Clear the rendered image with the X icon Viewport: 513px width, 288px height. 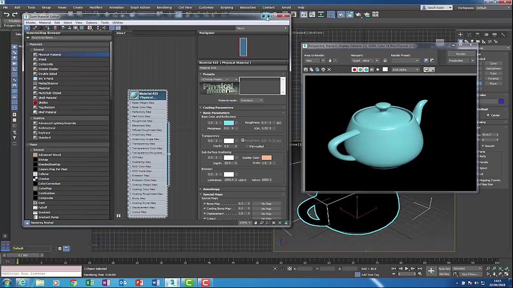329,70
